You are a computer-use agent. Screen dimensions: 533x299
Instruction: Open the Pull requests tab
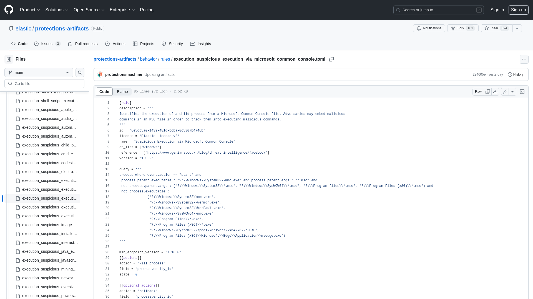tap(83, 44)
